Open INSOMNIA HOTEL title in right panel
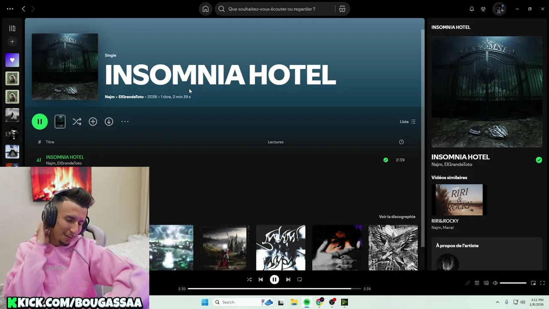The height and width of the screenshot is (309, 549). [x=460, y=157]
